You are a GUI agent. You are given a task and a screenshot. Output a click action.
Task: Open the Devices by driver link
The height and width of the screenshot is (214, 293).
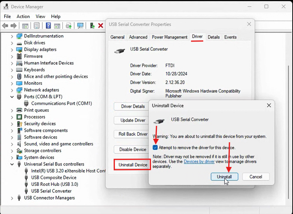pyautogui.click(x=199, y=161)
